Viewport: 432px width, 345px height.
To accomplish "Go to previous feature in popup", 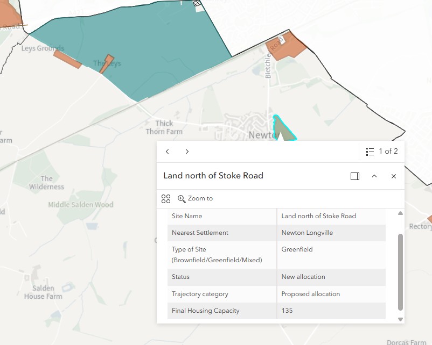I will (167, 152).
